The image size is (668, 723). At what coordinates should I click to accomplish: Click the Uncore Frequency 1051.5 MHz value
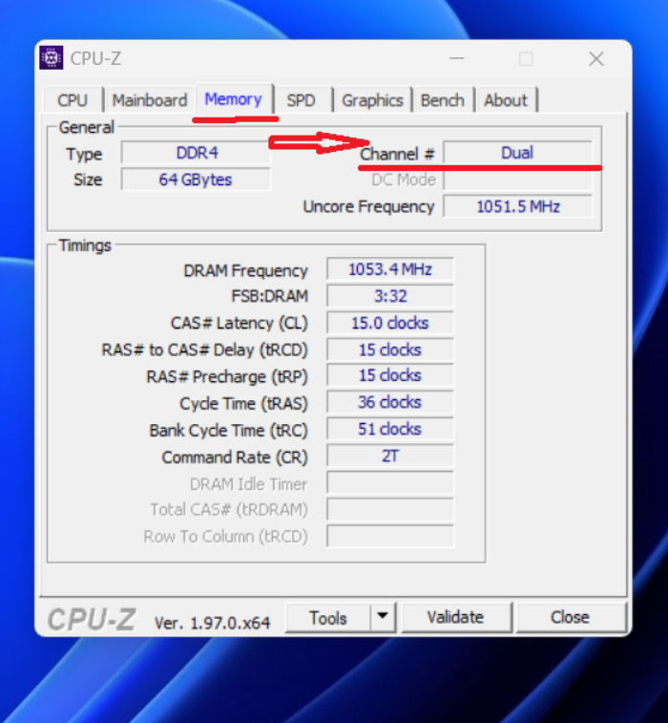tap(518, 206)
